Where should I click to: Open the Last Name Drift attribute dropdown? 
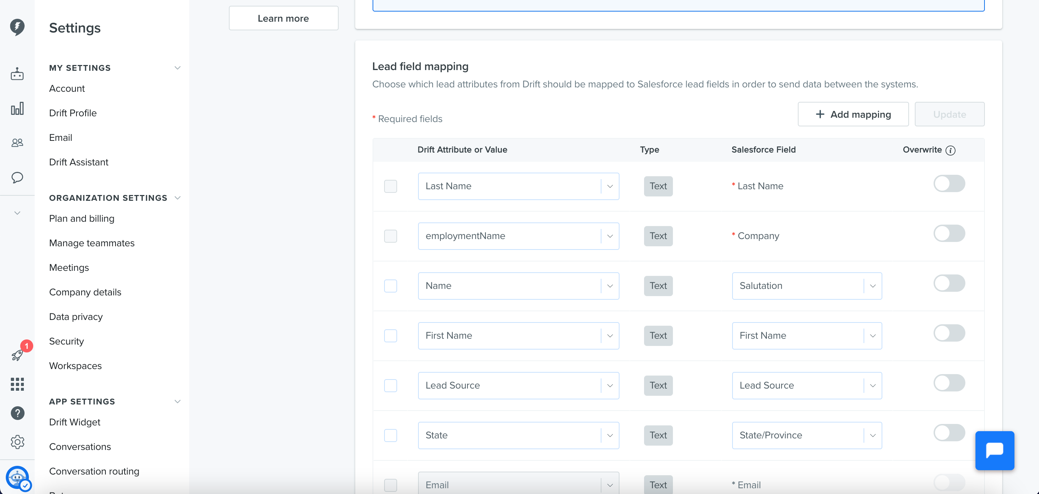(518, 186)
